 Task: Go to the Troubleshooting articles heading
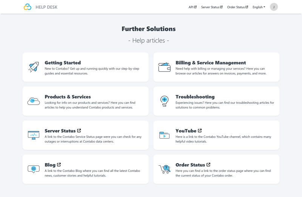click(195, 97)
